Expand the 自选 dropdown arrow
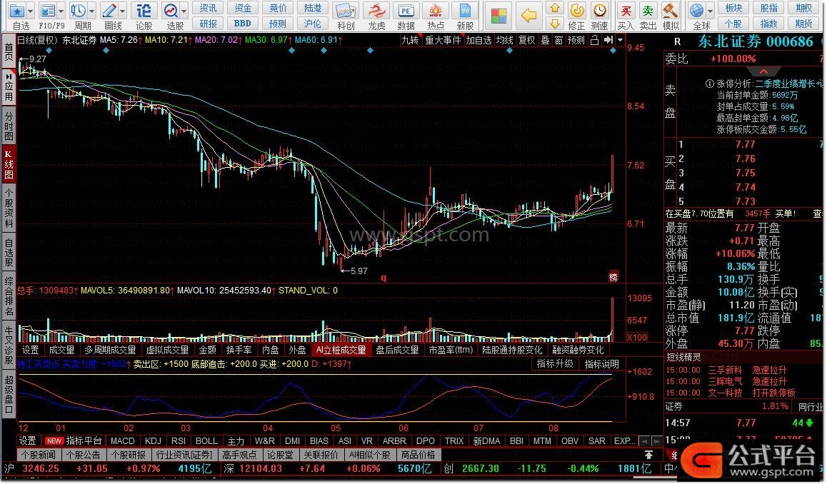 [29, 11]
